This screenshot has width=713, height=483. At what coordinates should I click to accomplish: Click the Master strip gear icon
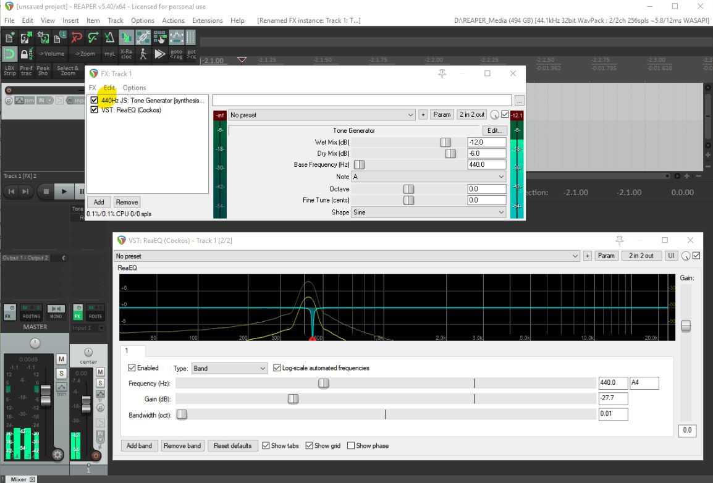coord(57,455)
